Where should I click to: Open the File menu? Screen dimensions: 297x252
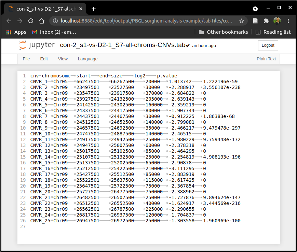pos(26,59)
